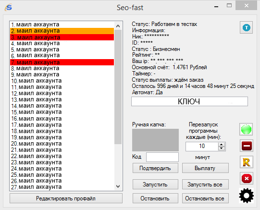Select list row 6. маил аккаунта
The image size is (260, 210).
(62, 56)
